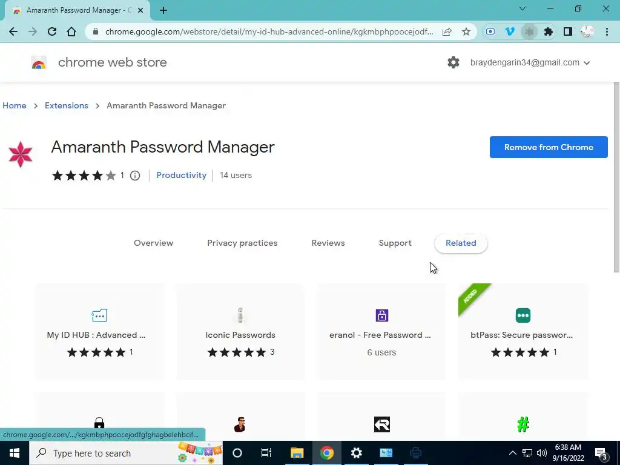Close the Amaranth Password Manager tab
The height and width of the screenshot is (465, 620).
tap(140, 11)
